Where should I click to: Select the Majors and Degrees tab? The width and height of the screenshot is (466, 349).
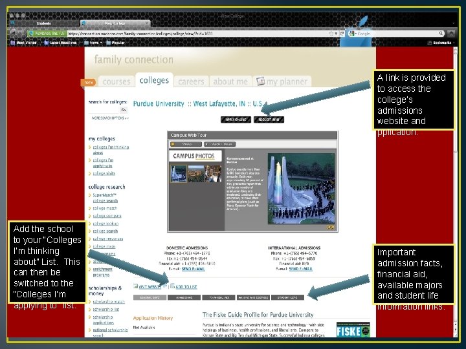pos(253,297)
